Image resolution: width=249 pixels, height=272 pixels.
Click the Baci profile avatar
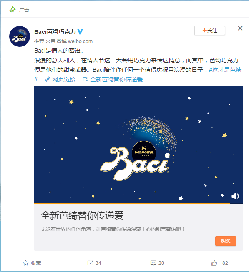pyautogui.click(x=20, y=36)
